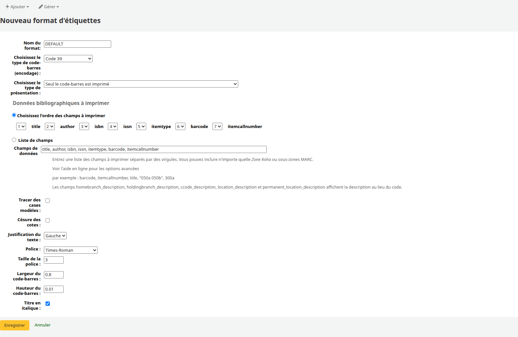518x337 pixels.
Task: Click the 'Hauteur du code-barres' field
Action: (54, 289)
